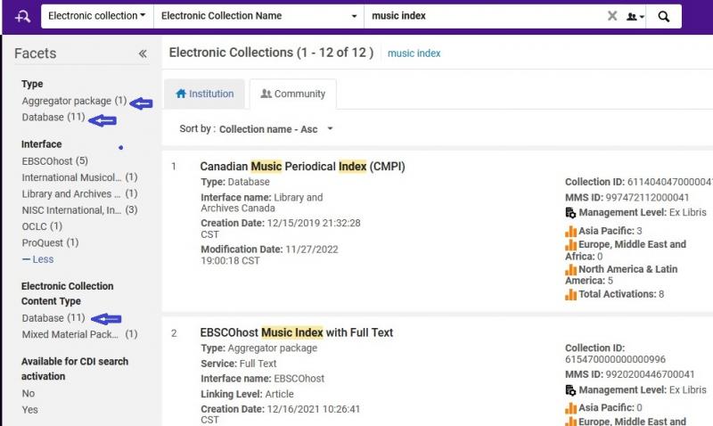Collapse the Interface facet list with Less
The height and width of the screenshot is (426, 713).
pyautogui.click(x=37, y=259)
